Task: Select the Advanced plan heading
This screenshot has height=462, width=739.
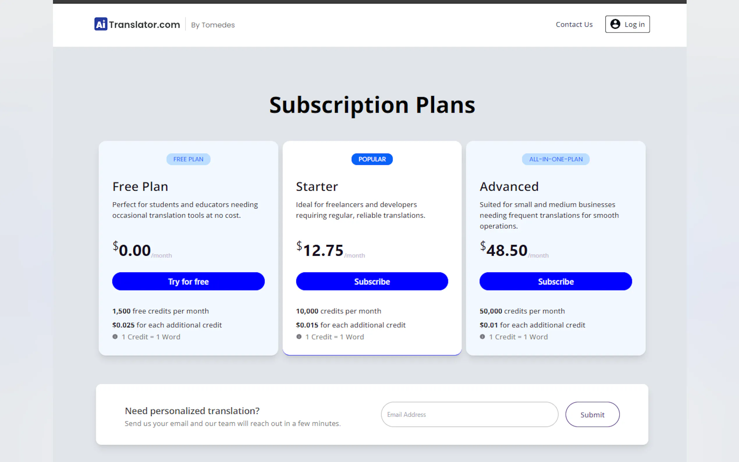Action: pyautogui.click(x=509, y=186)
